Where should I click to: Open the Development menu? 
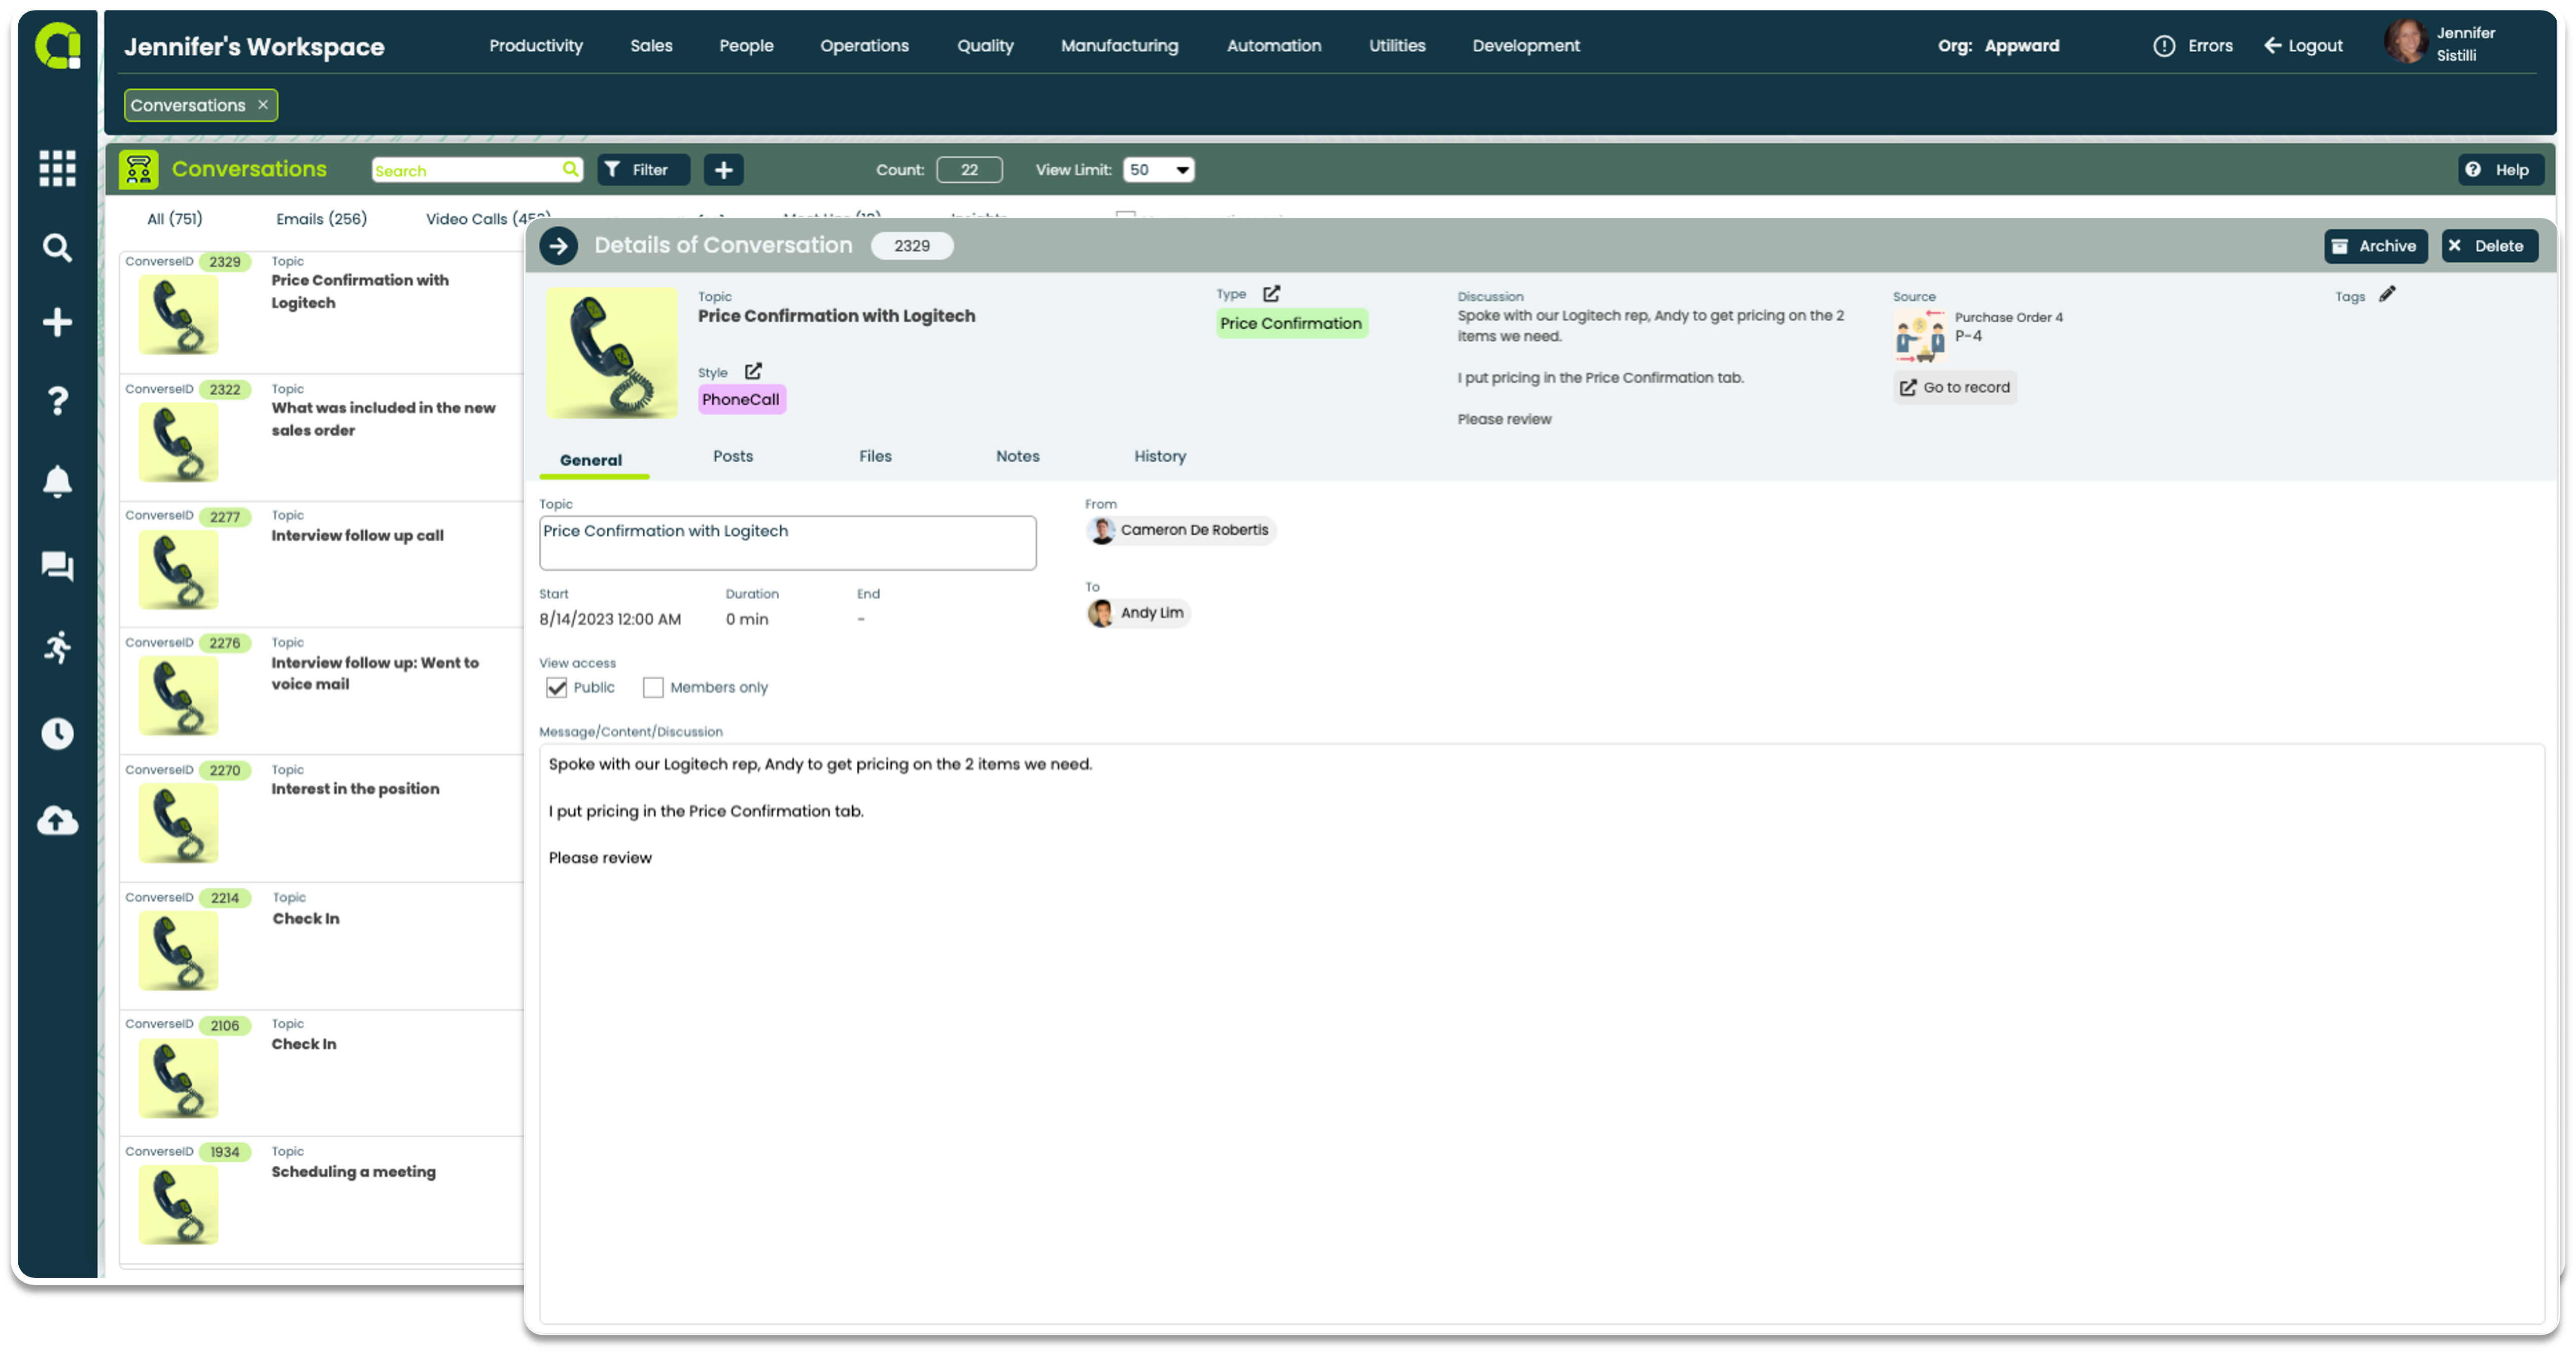(1525, 45)
